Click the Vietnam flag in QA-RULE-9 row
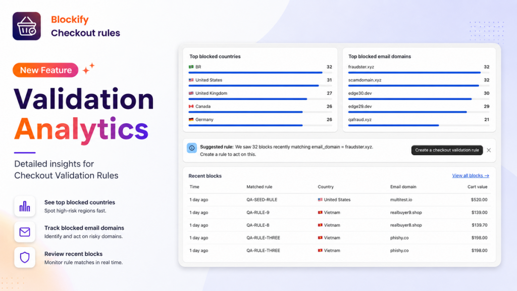The height and width of the screenshot is (291, 517). point(320,213)
